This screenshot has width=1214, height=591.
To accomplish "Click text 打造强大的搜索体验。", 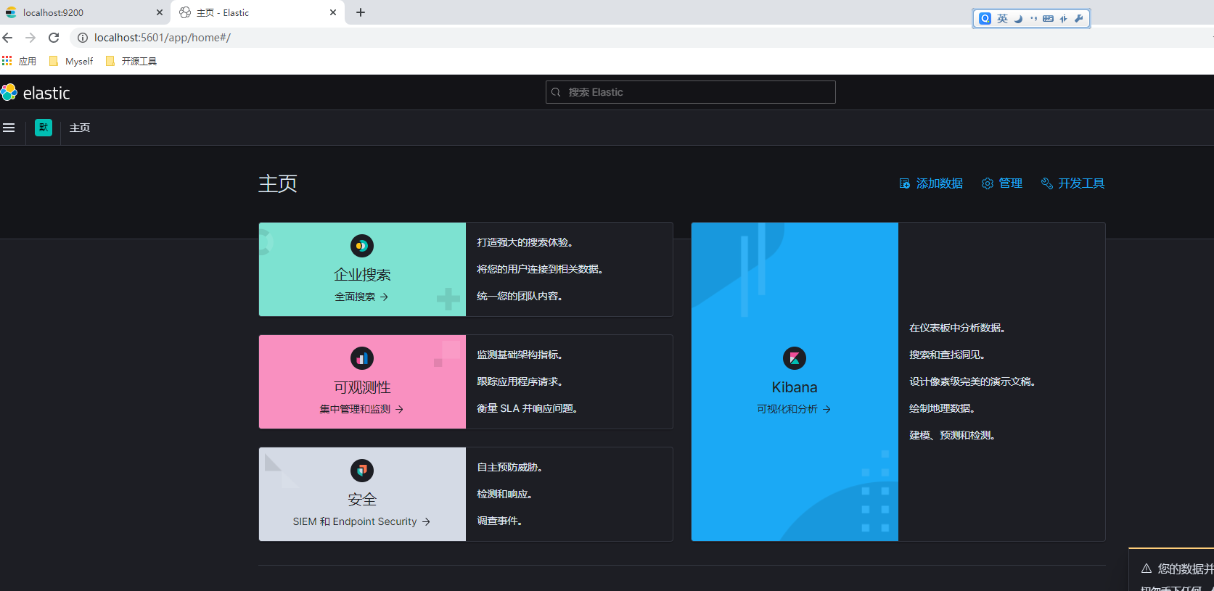I will tap(525, 242).
